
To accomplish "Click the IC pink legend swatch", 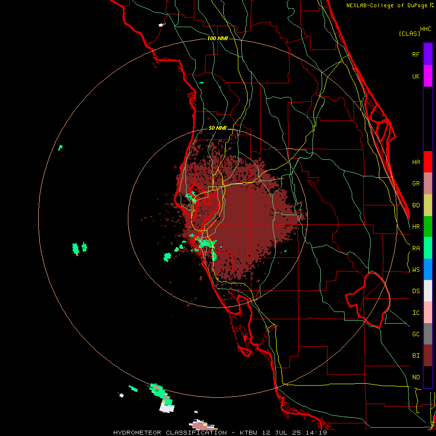I will click(x=428, y=312).
